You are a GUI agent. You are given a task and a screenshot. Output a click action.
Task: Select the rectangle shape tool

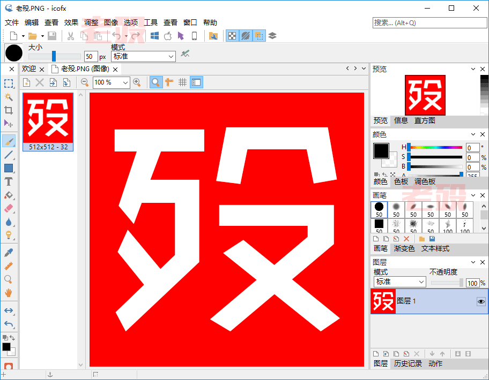(x=9, y=168)
